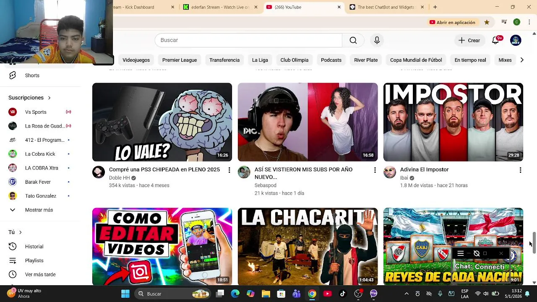Expand the Tú section arrow
Viewport: 537px width, 302px height.
[x=20, y=232]
